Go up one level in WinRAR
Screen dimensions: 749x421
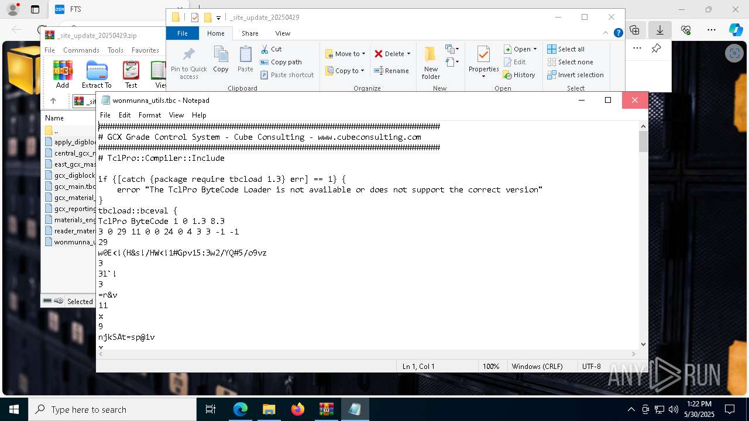[53, 101]
